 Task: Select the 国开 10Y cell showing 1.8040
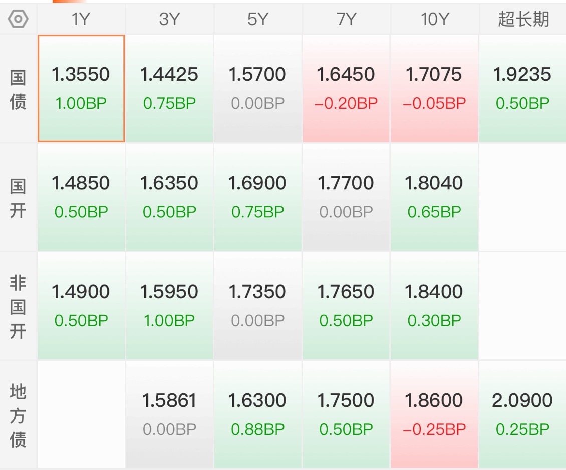tap(434, 197)
